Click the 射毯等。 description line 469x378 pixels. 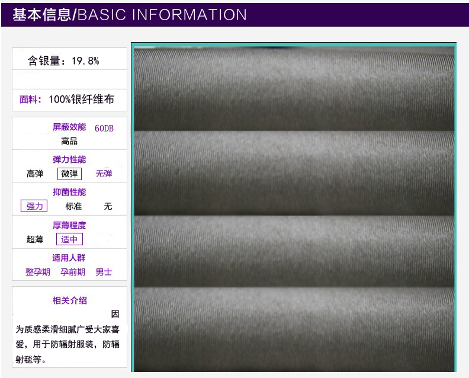pos(31,359)
